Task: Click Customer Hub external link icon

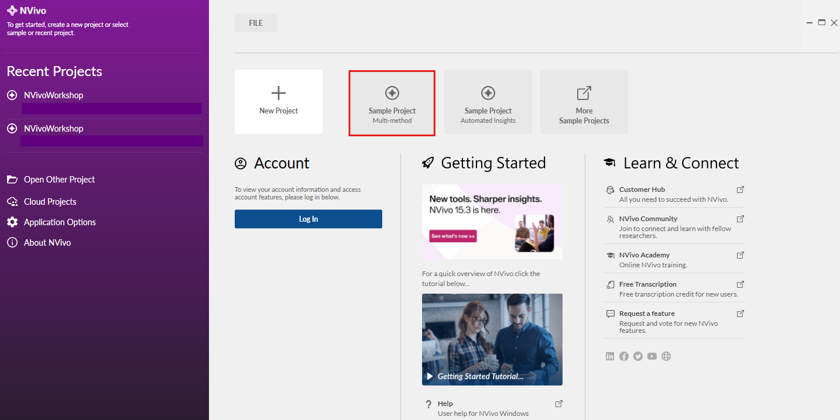Action: [740, 190]
